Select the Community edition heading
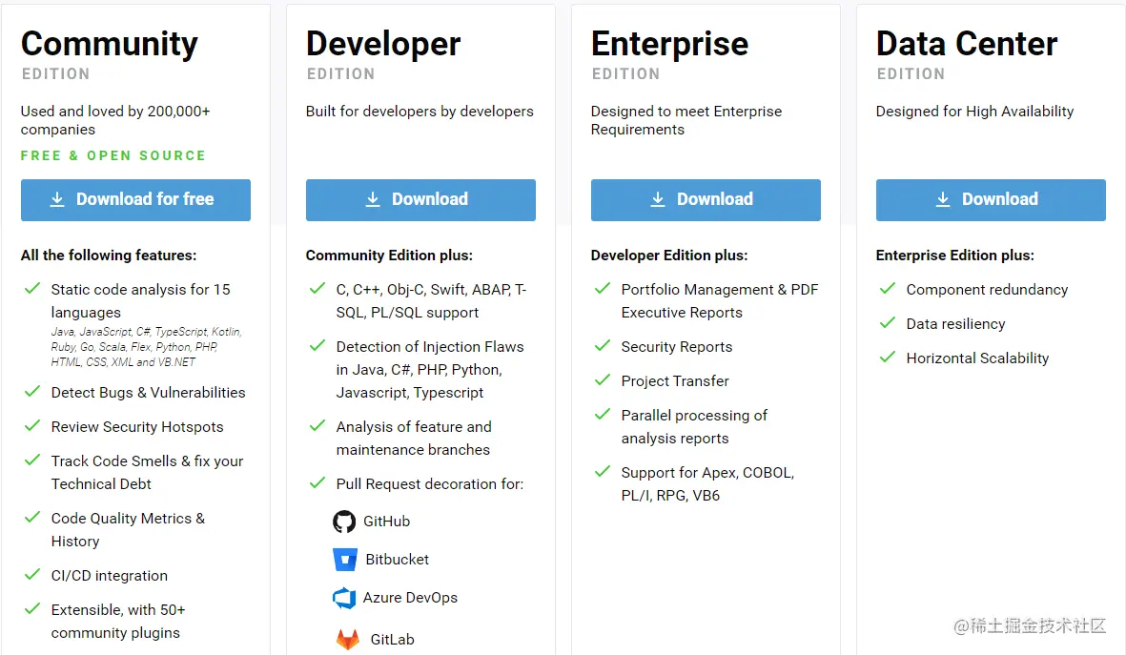1126x655 pixels. tap(109, 44)
